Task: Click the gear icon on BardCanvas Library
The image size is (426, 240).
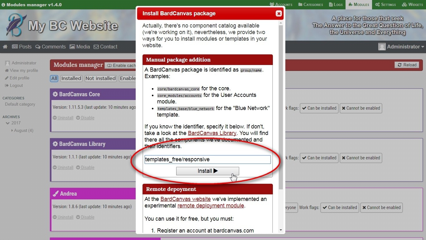Action: 55,144
